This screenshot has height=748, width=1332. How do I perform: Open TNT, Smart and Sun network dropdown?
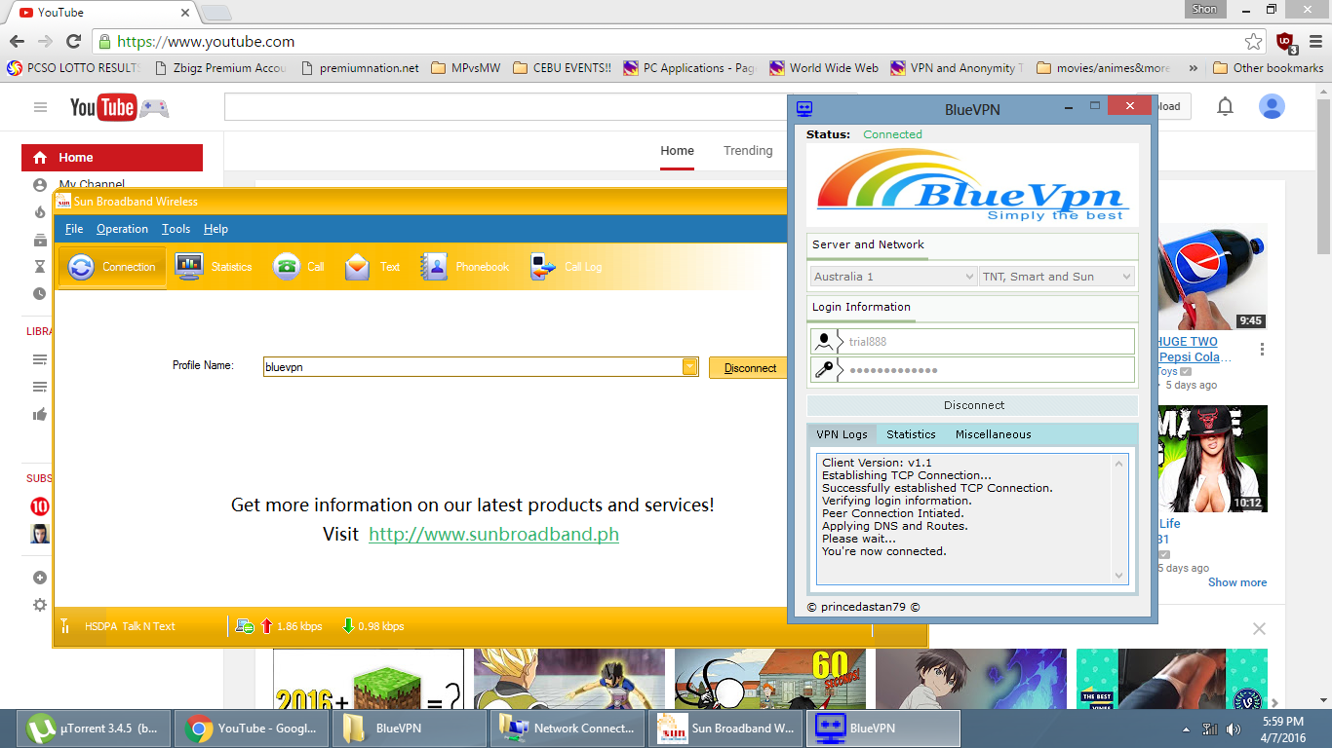tap(1057, 277)
